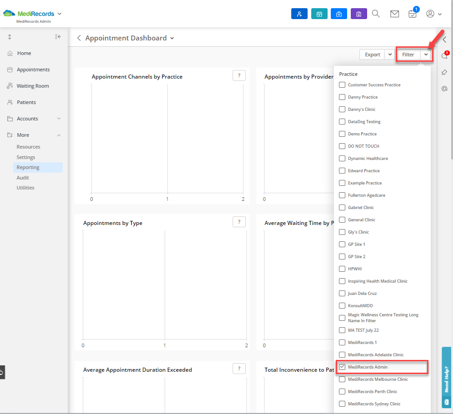Click the vertical expand arrows icon in sidebar
453x414 pixels.
click(x=10, y=37)
